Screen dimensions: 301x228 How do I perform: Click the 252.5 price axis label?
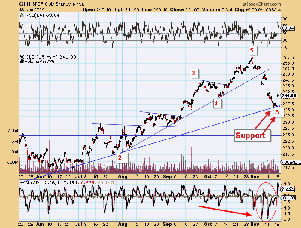(x=289, y=68)
